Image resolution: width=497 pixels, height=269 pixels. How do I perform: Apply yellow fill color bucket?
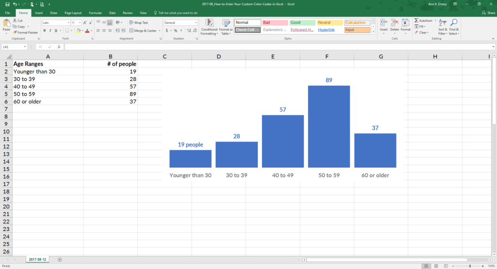tap(78, 31)
